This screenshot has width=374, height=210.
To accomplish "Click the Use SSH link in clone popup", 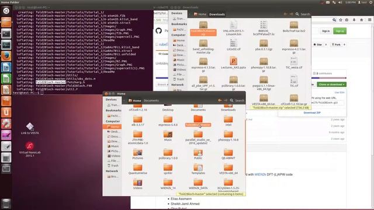I will [339, 92].
